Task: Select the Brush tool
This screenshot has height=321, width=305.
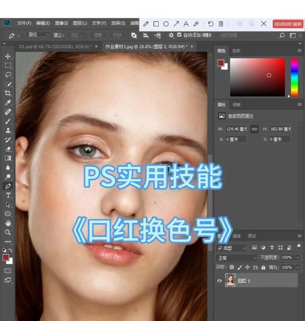Action: (8, 121)
